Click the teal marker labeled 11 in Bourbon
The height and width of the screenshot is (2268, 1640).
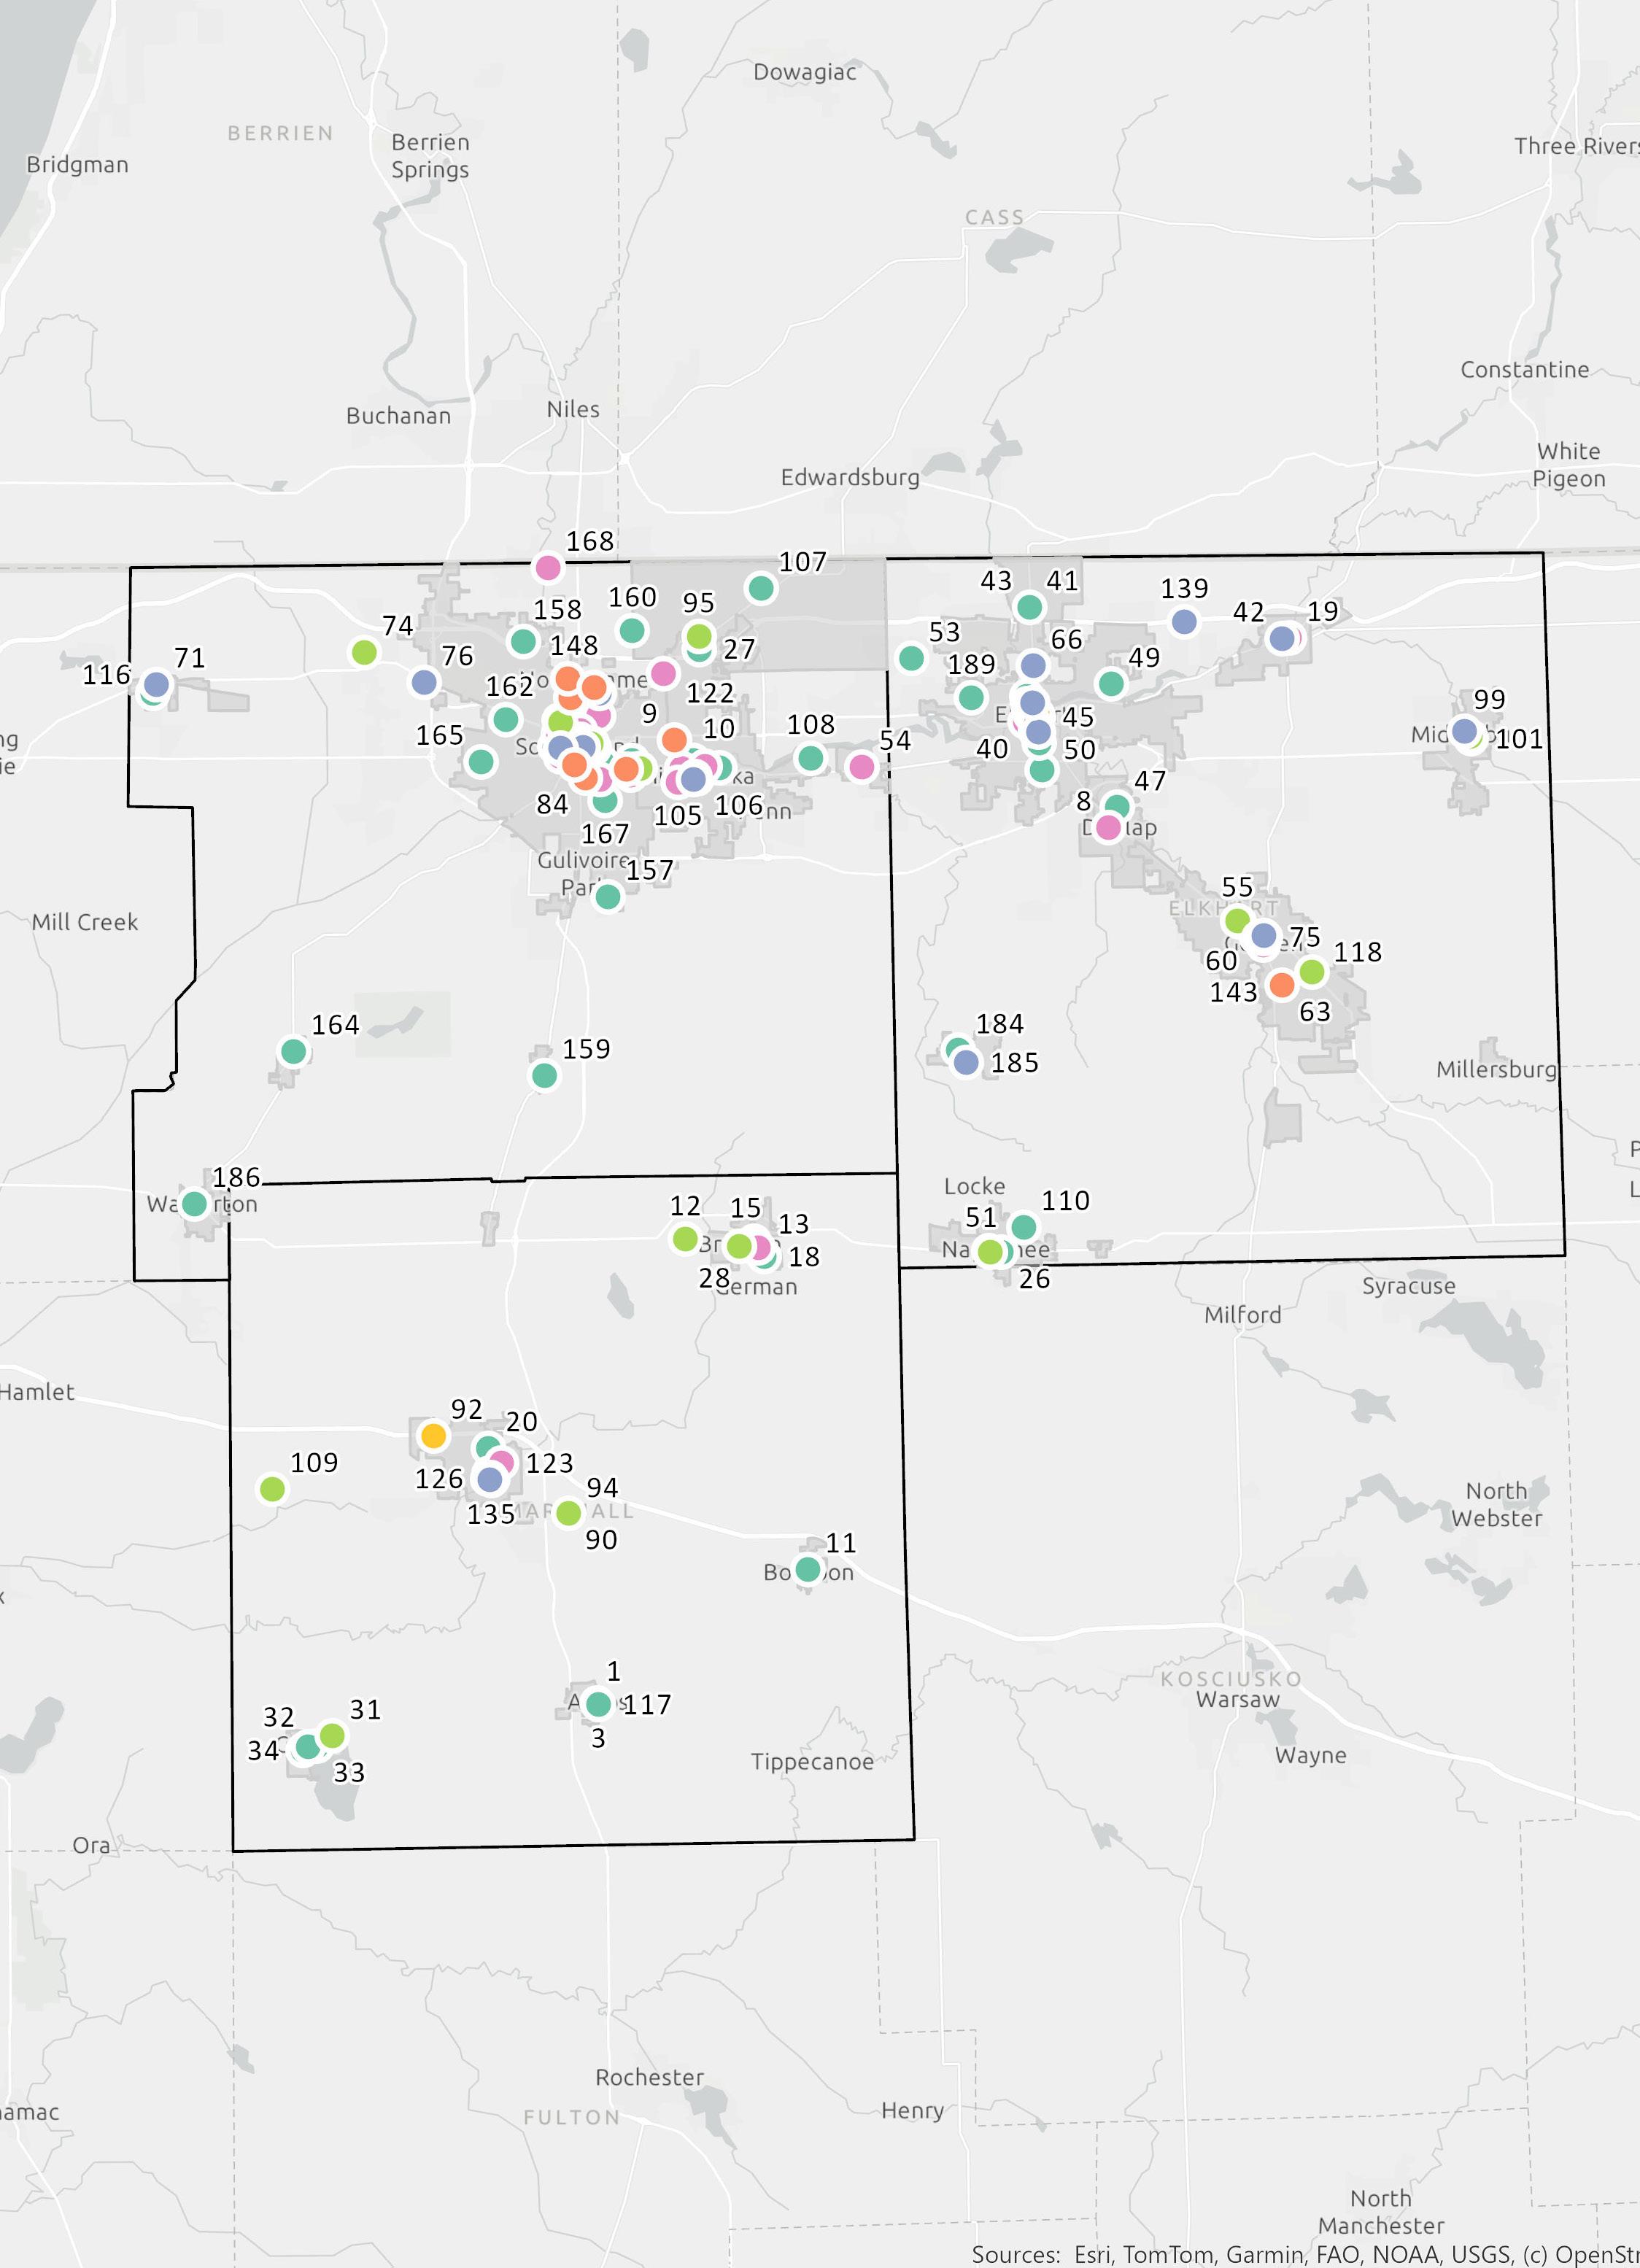pyautogui.click(x=808, y=1569)
